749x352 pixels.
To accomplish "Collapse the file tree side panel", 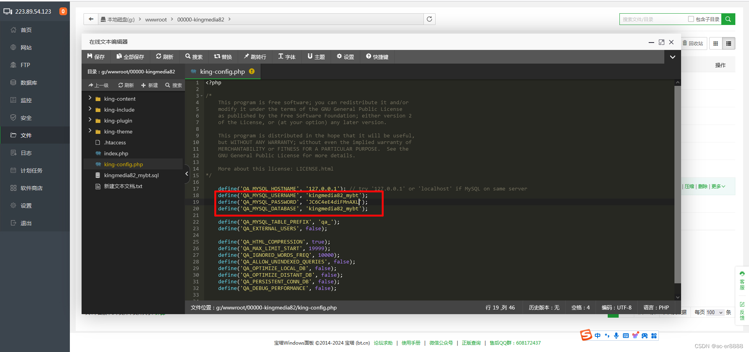I will point(187,174).
